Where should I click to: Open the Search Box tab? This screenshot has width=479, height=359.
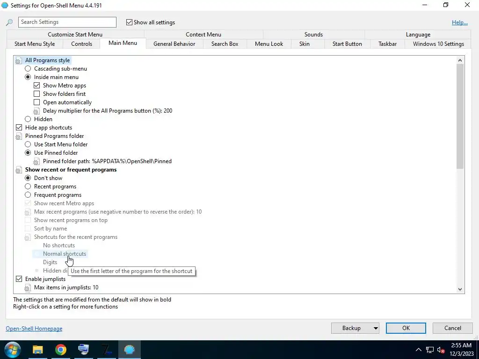(225, 44)
